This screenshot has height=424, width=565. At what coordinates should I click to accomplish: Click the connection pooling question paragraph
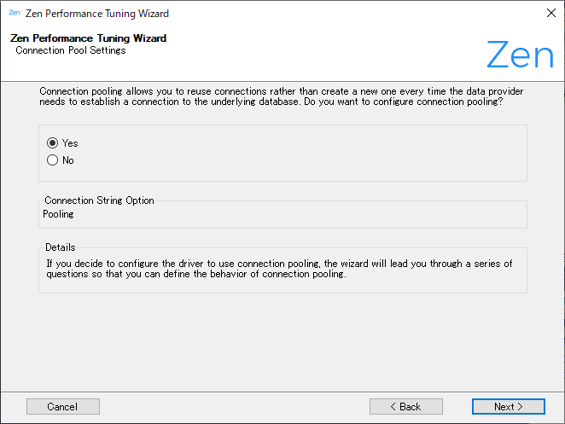coord(282,96)
